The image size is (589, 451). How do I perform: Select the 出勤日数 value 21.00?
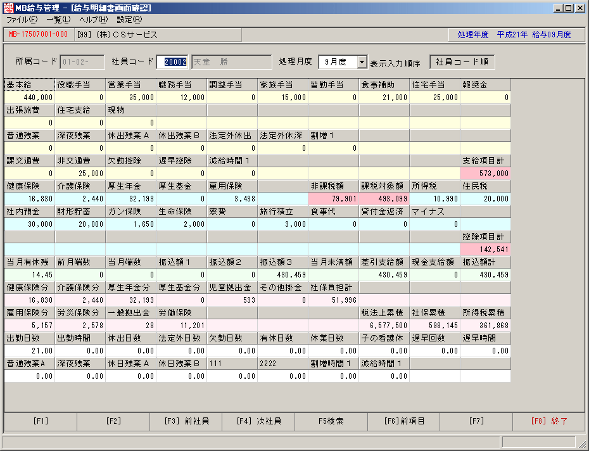30,351
